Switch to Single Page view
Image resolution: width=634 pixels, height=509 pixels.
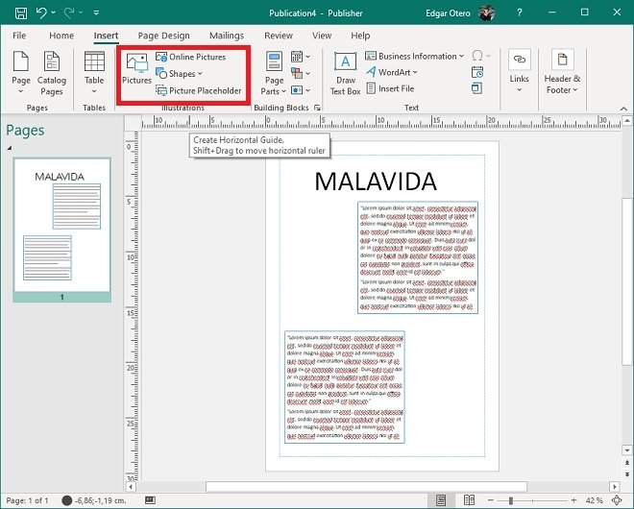[x=441, y=500]
